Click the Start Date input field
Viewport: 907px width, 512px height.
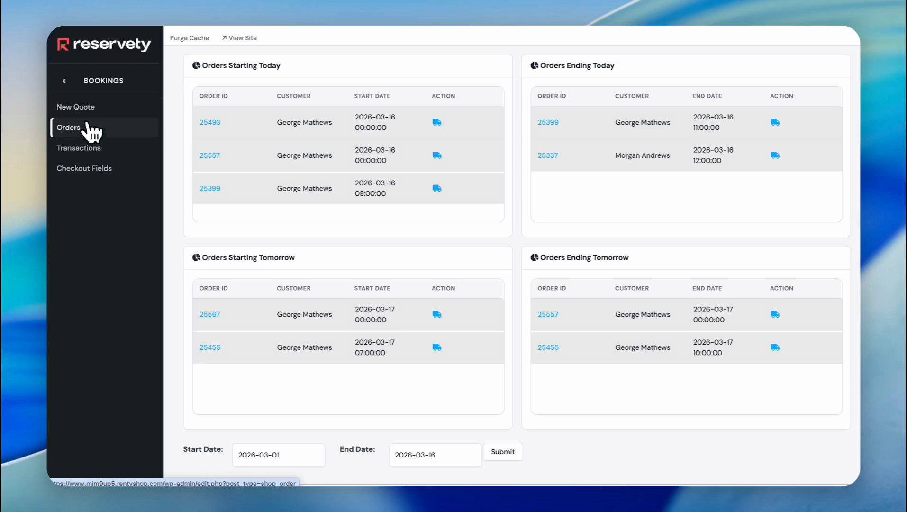[x=279, y=455]
